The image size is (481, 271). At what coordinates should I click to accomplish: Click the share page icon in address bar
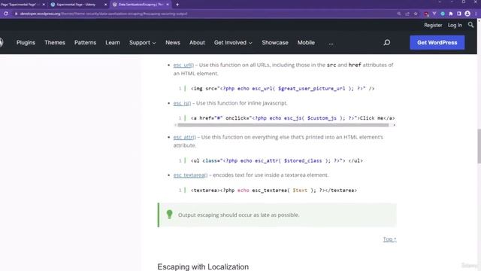click(x=407, y=14)
